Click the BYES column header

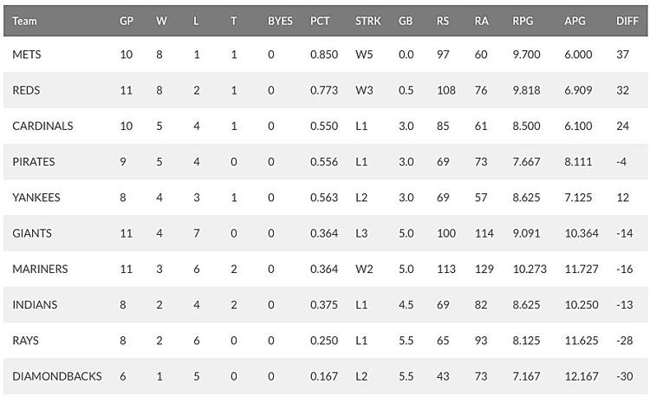(280, 21)
